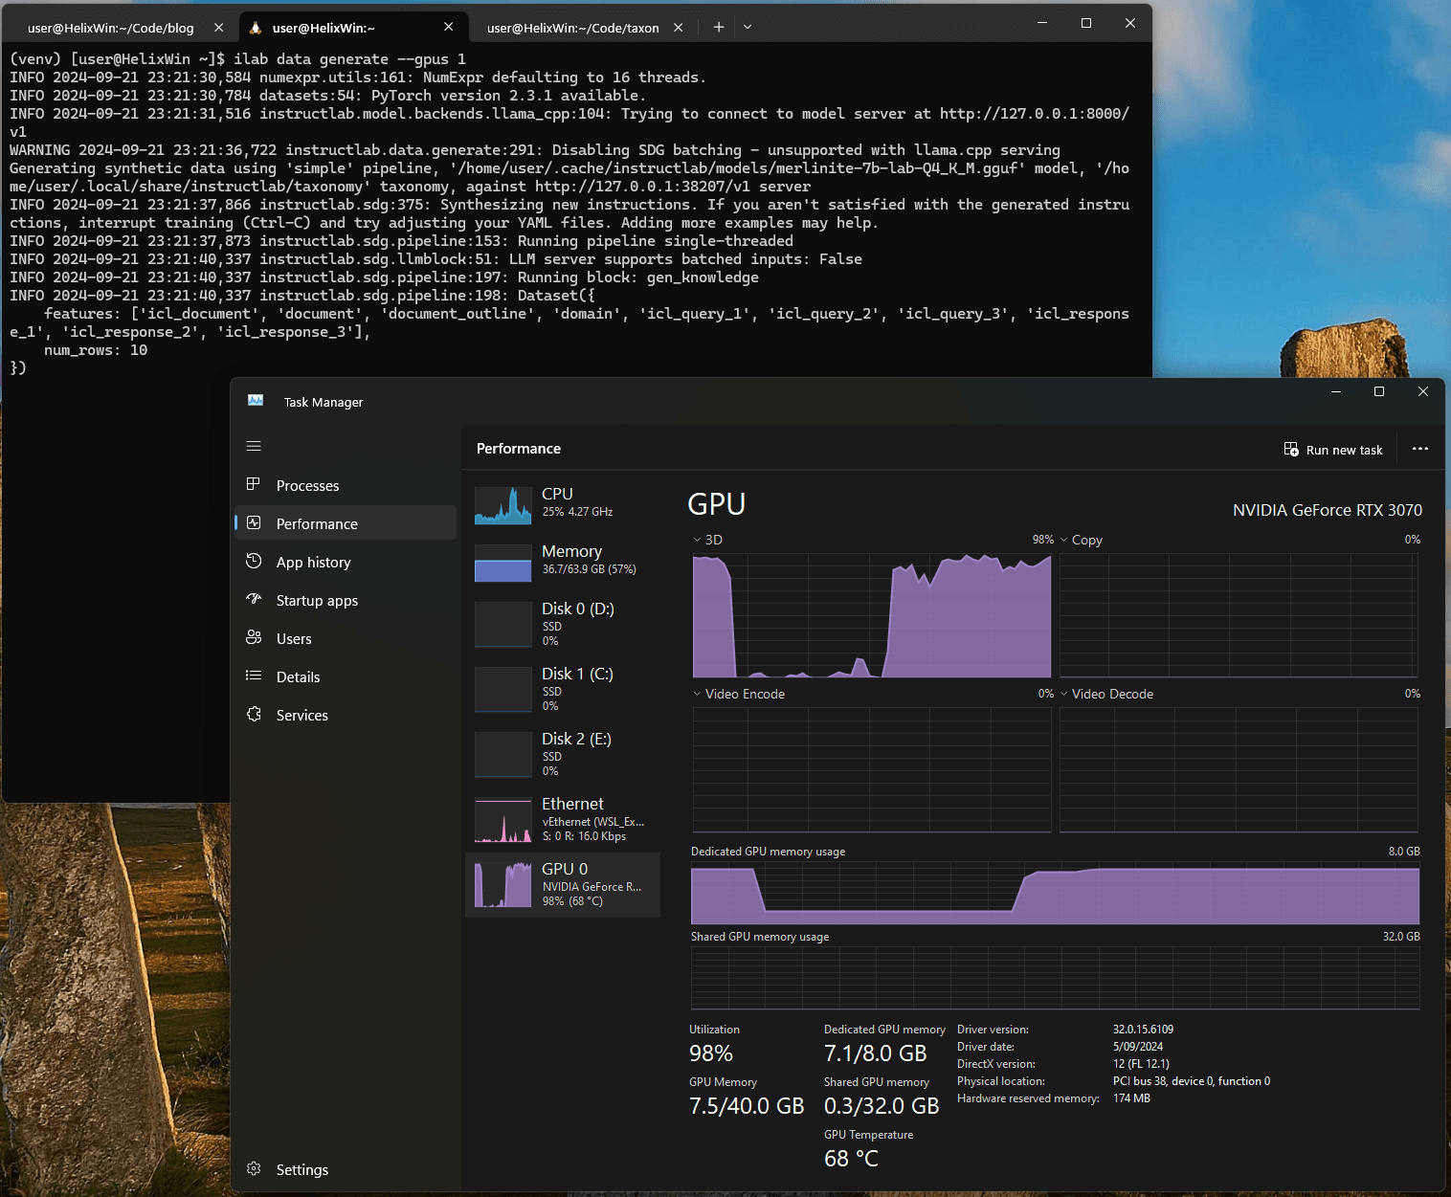Image resolution: width=1451 pixels, height=1197 pixels.
Task: View Startup apps in Task Manager
Action: click(x=316, y=600)
